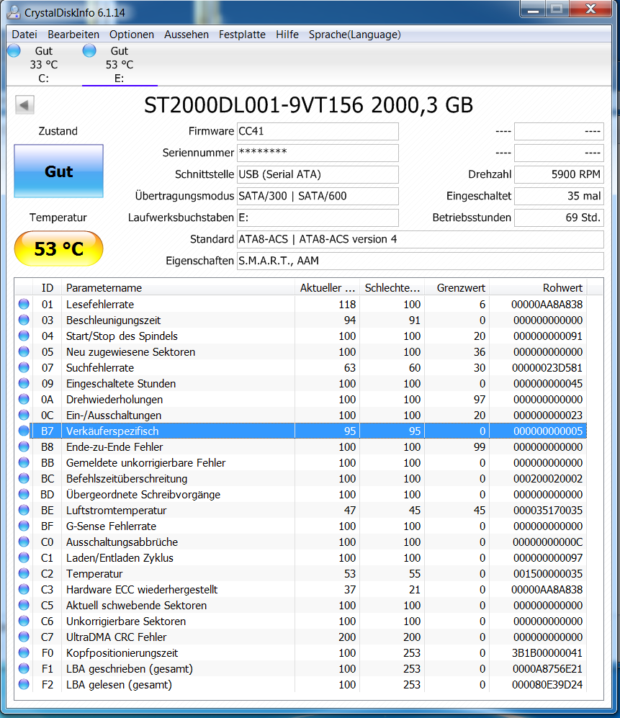Open the Bearbeiten menu
This screenshot has width=620, height=718.
coord(73,35)
